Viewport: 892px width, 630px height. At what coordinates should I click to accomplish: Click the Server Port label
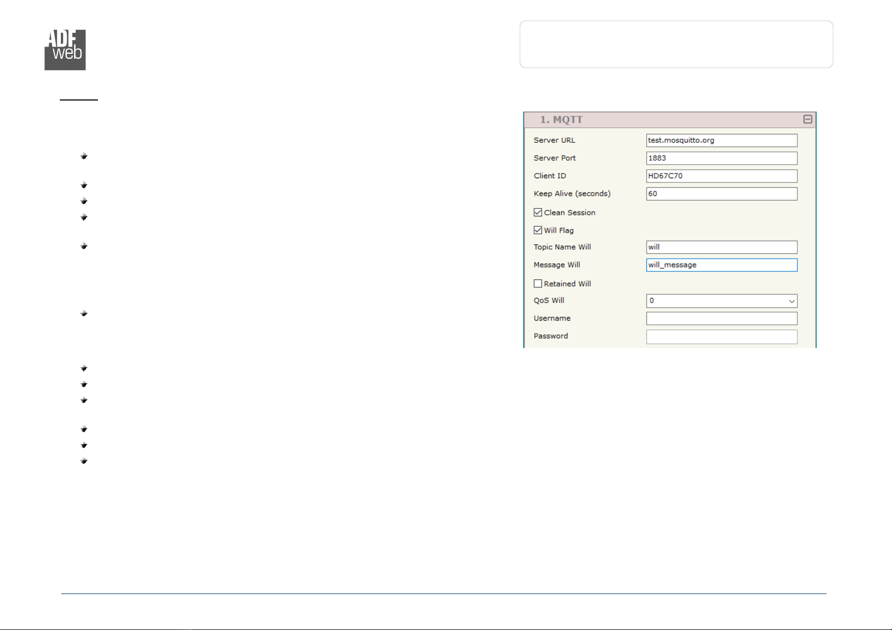tap(555, 158)
